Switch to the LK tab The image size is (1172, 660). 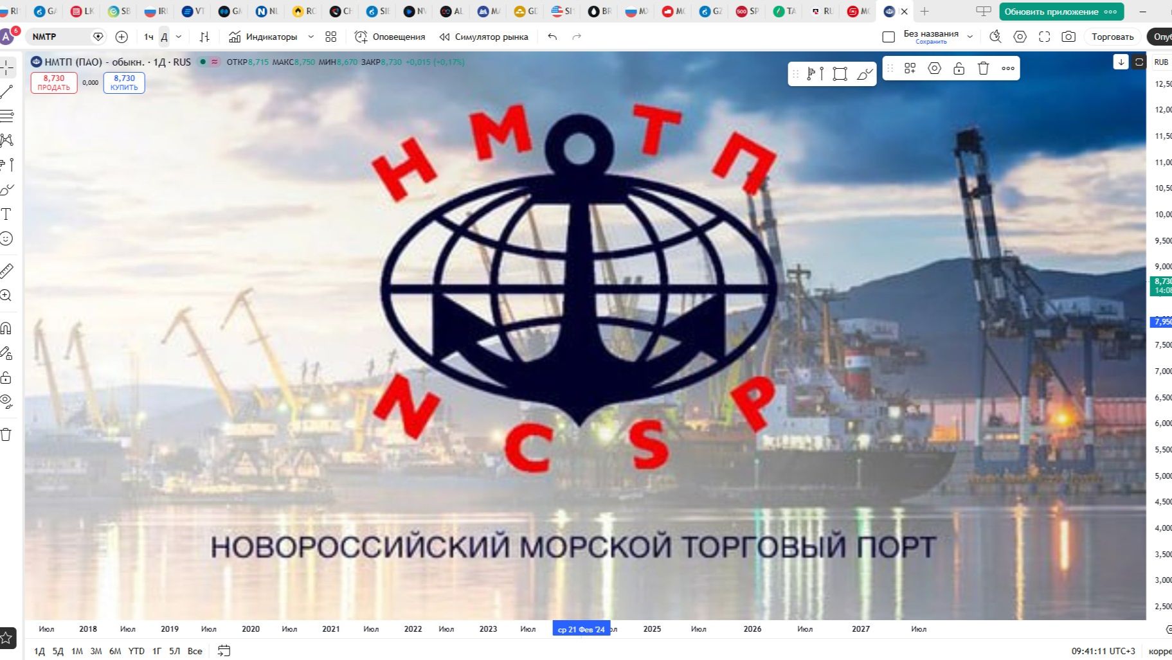click(x=82, y=12)
